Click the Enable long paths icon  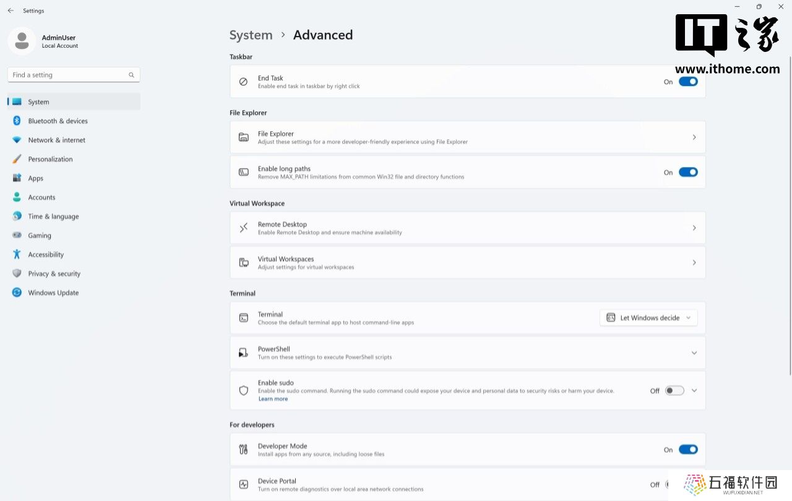[244, 172]
